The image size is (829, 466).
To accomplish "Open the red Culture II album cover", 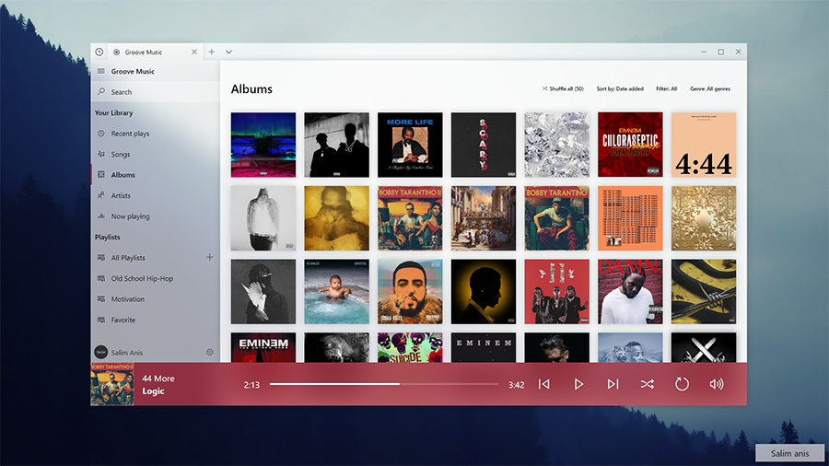I will tap(556, 291).
